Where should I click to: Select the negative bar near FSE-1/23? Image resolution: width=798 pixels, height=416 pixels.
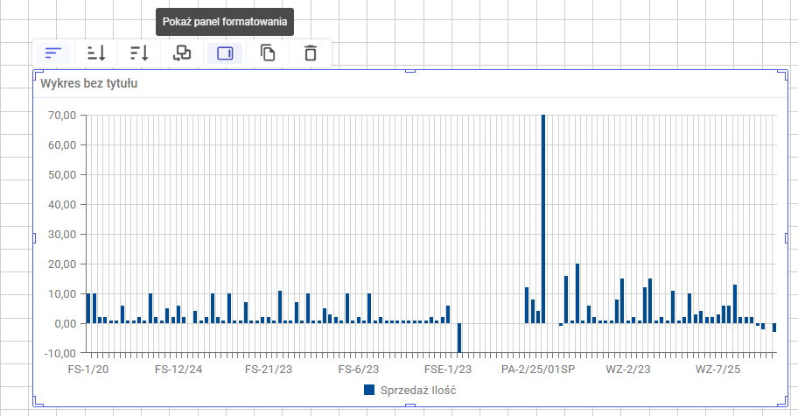click(459, 338)
